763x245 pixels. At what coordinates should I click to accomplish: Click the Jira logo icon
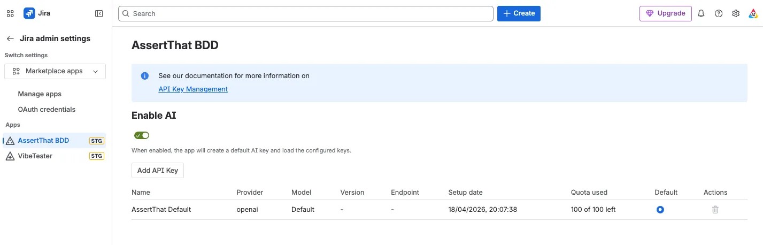(29, 13)
